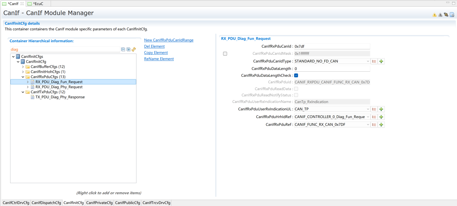Viewport: 457px width, 206px height.
Task: Click expand-all icon beside the diag filter
Action: point(128,50)
